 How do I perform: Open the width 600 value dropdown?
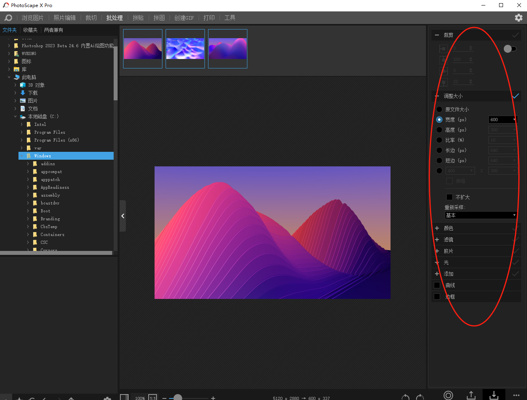click(514, 120)
